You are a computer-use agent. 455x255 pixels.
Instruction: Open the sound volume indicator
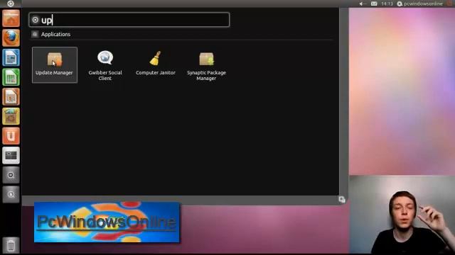(362, 4)
